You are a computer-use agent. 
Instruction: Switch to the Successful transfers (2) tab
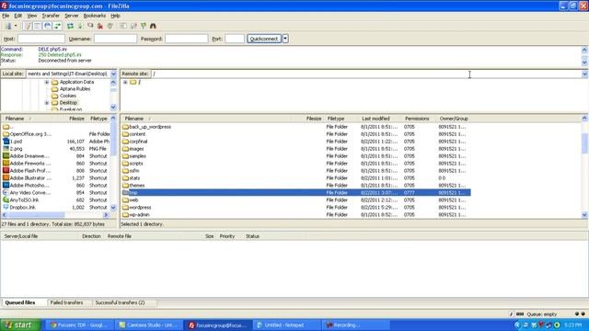click(120, 302)
